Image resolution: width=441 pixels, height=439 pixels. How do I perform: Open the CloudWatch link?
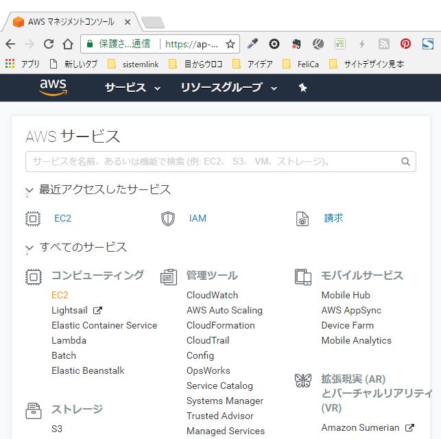point(213,295)
